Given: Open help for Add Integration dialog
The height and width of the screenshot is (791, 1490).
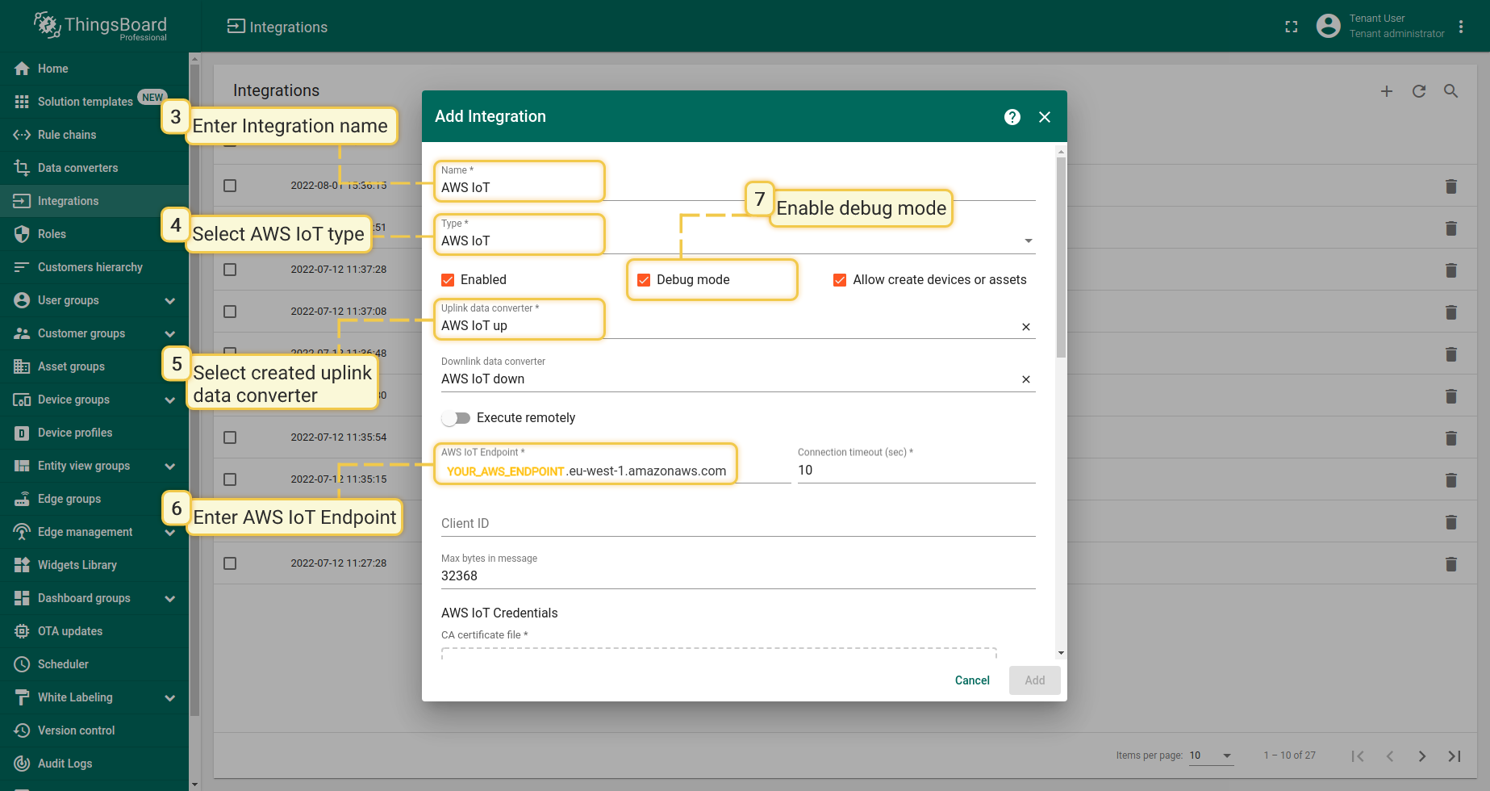Looking at the screenshot, I should [1012, 117].
